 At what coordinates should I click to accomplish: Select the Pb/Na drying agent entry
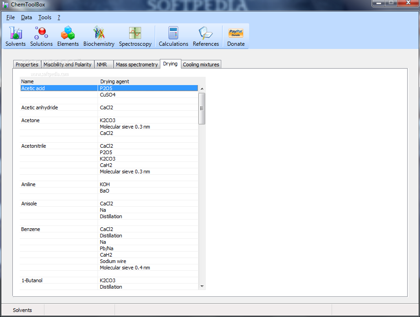click(107, 248)
